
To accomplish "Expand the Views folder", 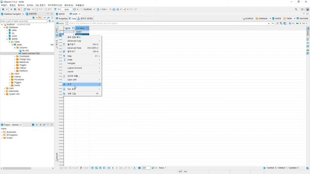I will [x=10, y=74].
